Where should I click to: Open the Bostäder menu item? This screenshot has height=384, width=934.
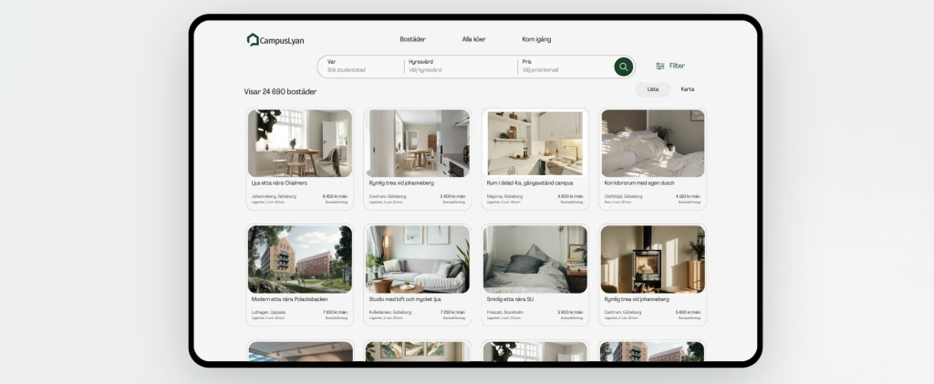click(x=412, y=39)
